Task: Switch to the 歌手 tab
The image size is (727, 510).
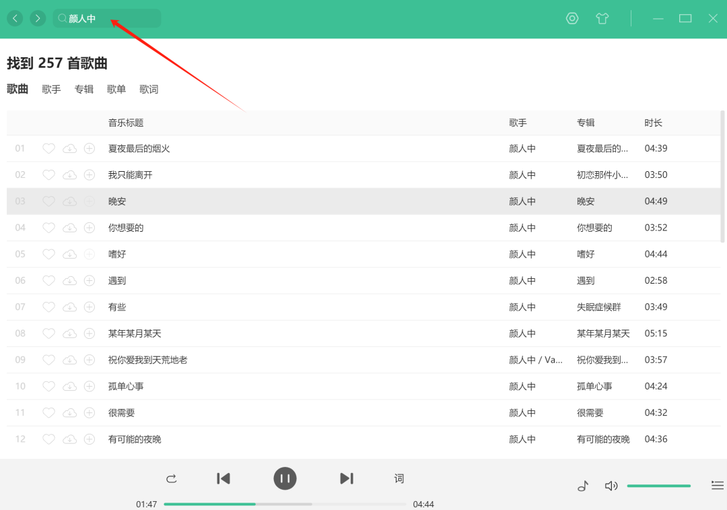Action: (x=51, y=89)
